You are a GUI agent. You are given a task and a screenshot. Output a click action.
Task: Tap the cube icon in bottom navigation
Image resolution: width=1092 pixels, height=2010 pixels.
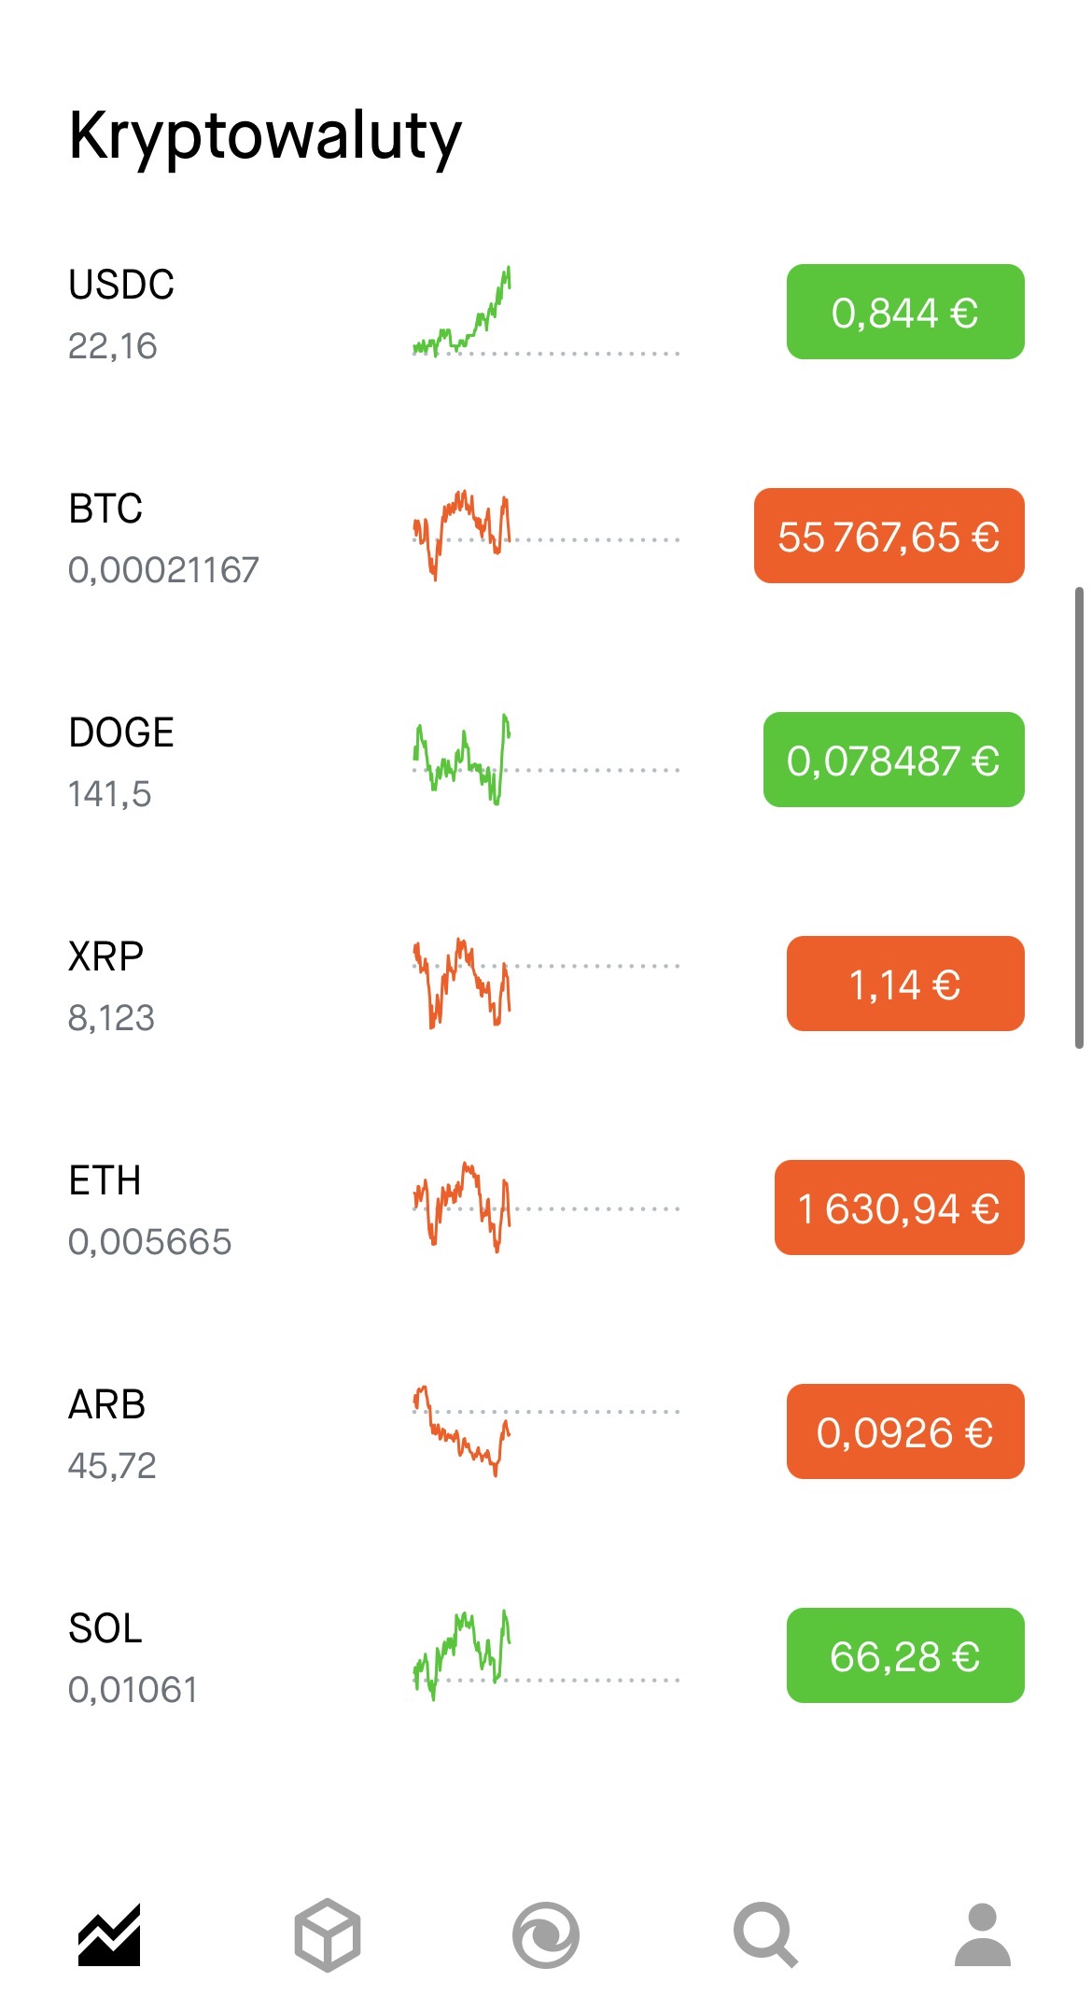pyautogui.click(x=328, y=1935)
